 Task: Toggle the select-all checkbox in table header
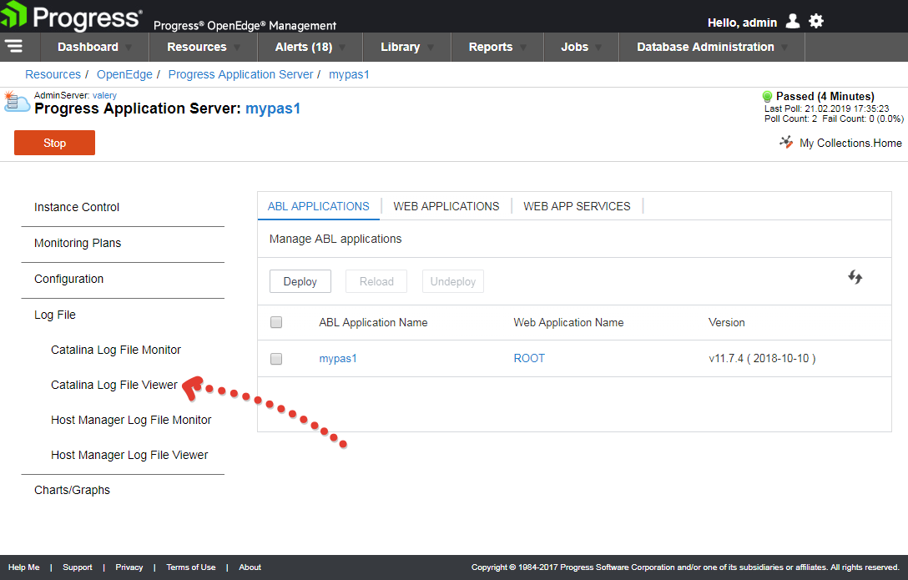click(x=276, y=322)
